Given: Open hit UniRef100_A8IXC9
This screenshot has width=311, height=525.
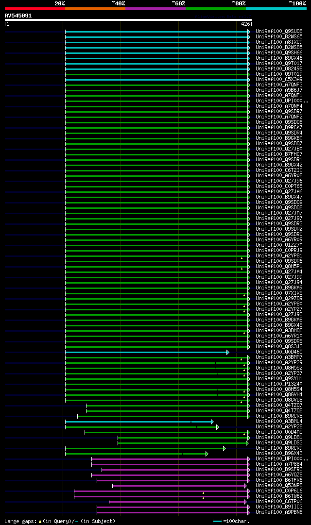Looking at the screenshot, I should [279, 42].
